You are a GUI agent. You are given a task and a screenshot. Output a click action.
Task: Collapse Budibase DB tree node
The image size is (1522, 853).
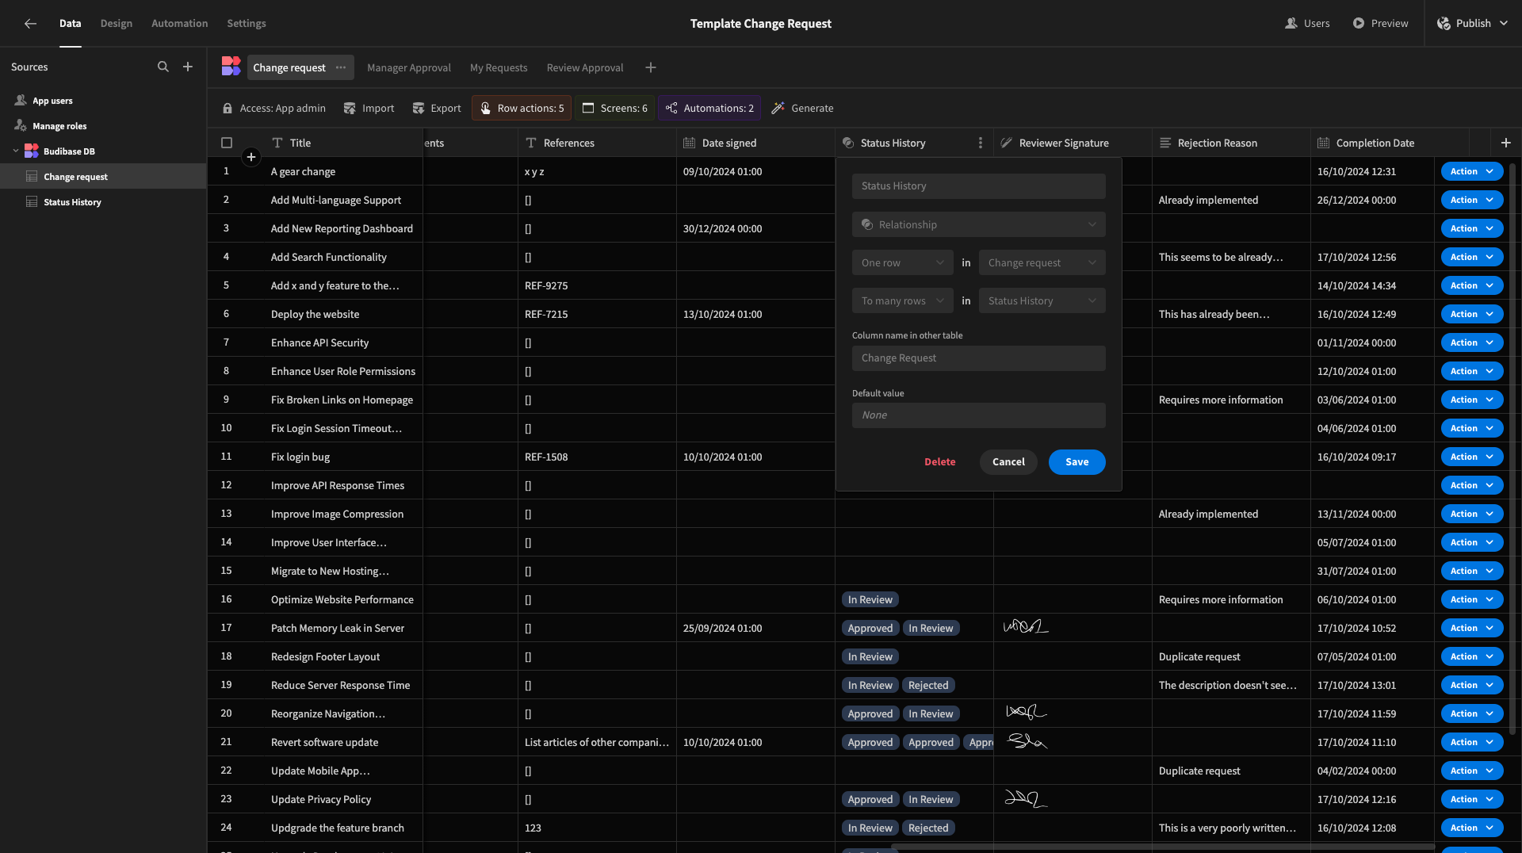point(16,151)
